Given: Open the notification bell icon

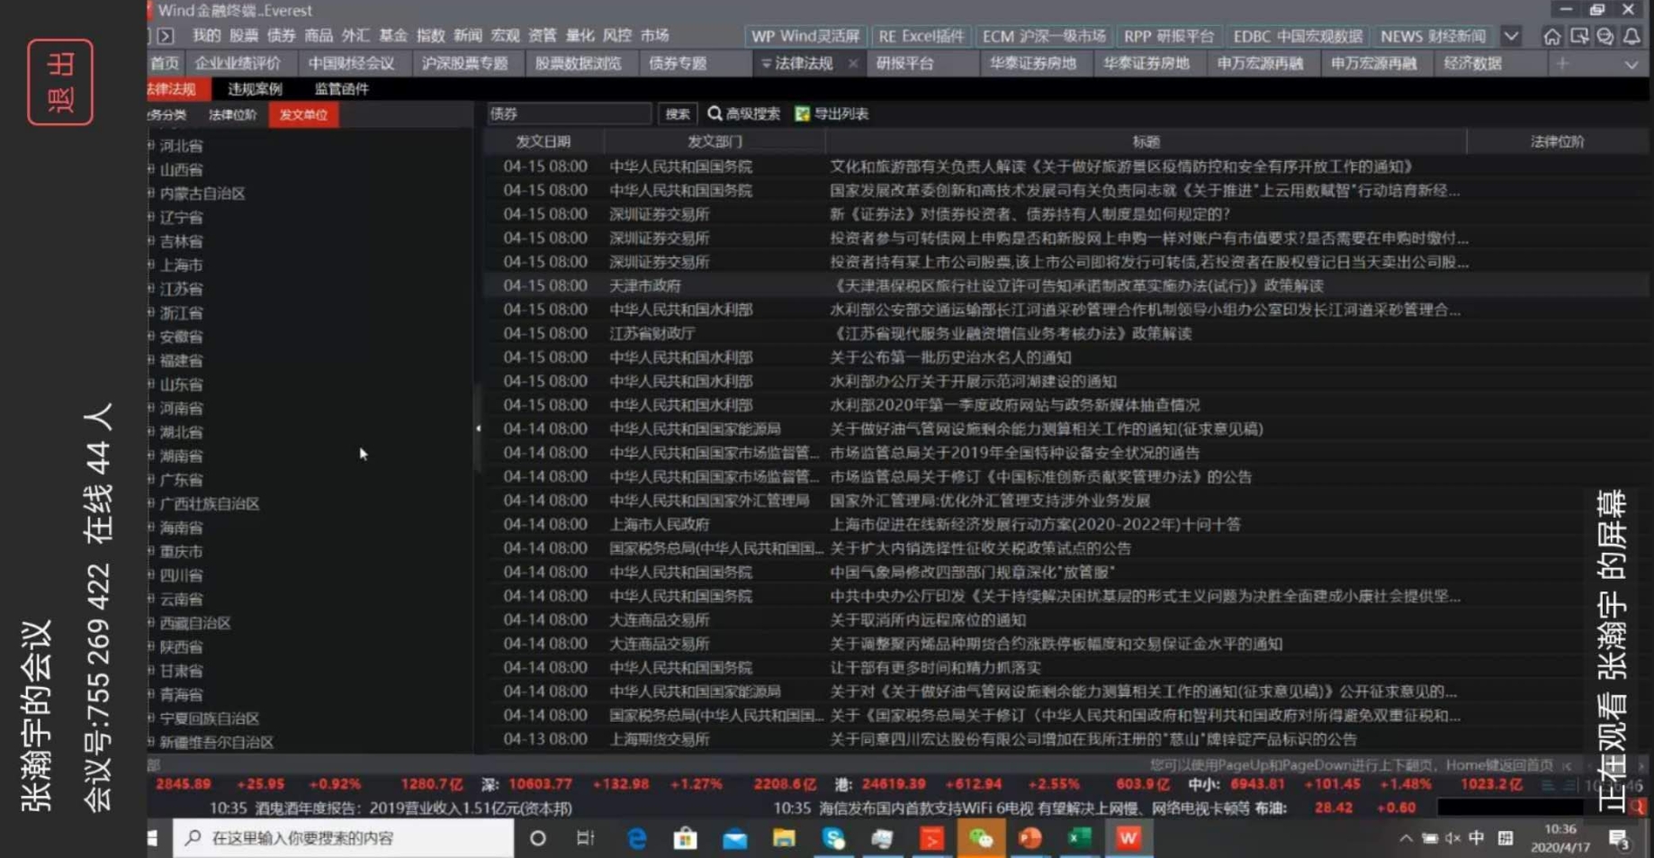Looking at the screenshot, I should pos(1632,36).
